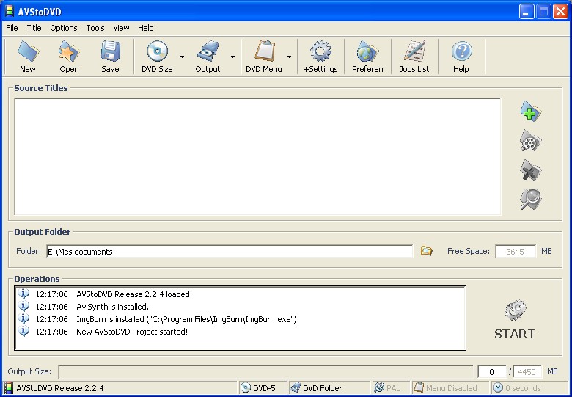
Task: Open the File menu
Action: 12,28
